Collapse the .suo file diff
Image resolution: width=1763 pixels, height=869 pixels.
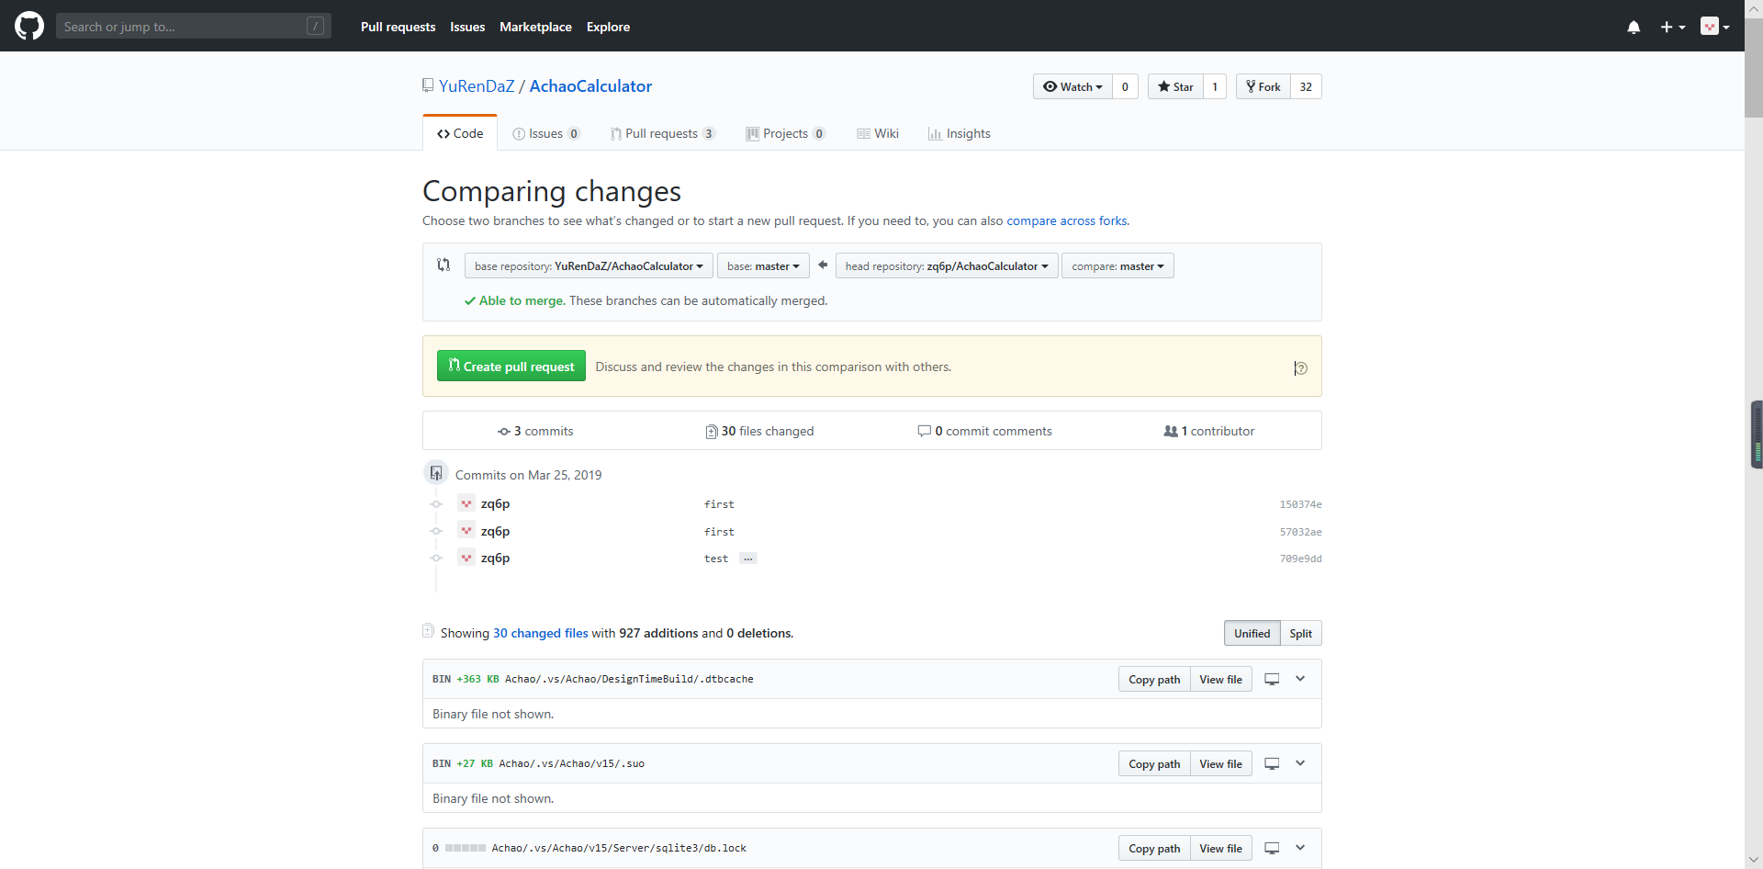(1300, 763)
